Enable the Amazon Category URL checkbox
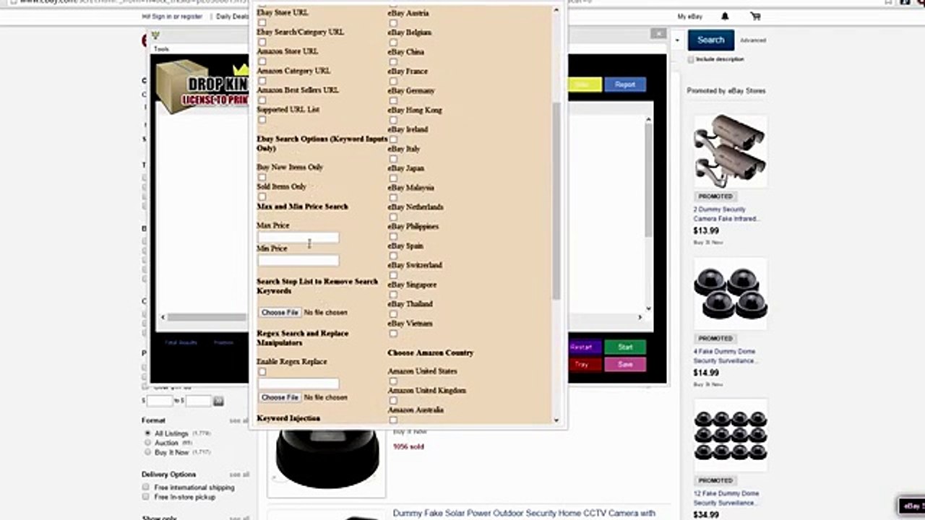The height and width of the screenshot is (520, 925). pos(262,82)
